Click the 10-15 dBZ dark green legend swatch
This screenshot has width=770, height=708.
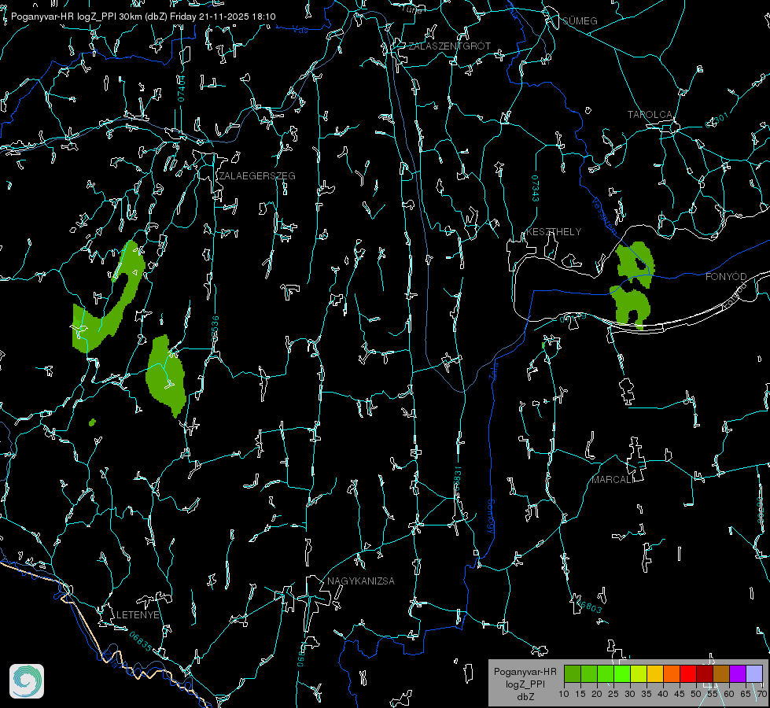click(573, 673)
